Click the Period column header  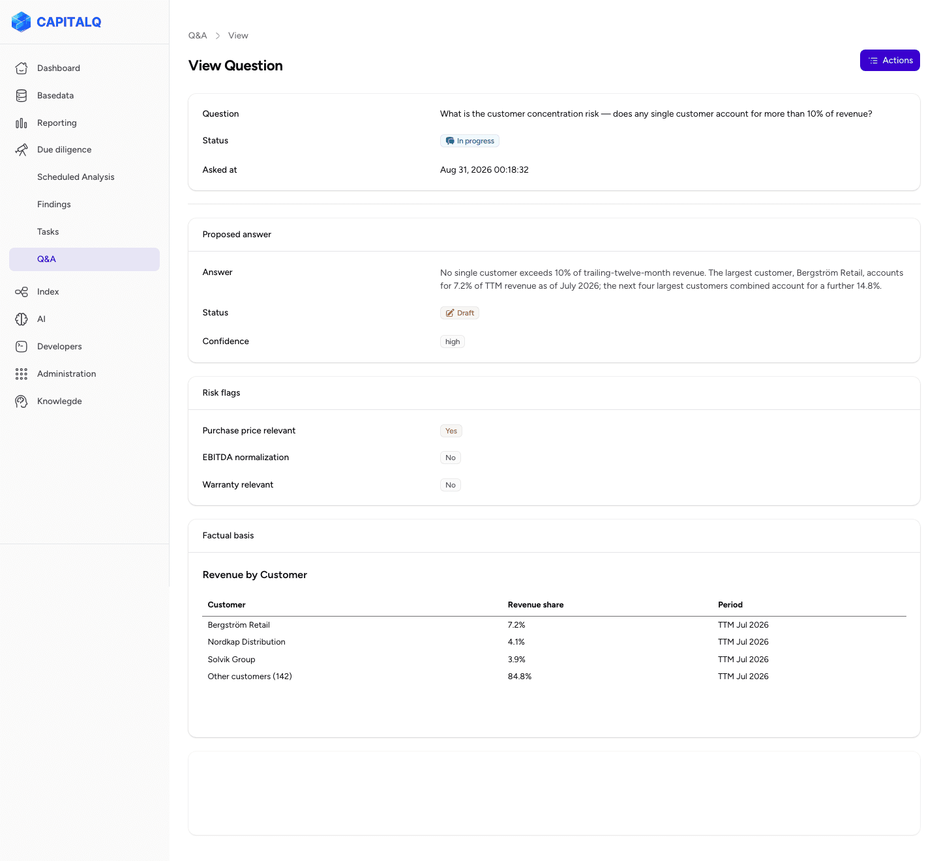click(730, 605)
